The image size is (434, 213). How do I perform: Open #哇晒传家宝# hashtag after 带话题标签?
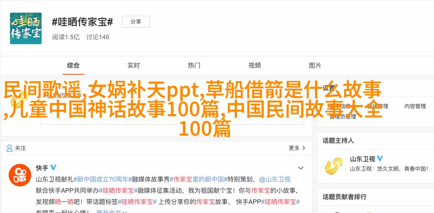coord(137,202)
